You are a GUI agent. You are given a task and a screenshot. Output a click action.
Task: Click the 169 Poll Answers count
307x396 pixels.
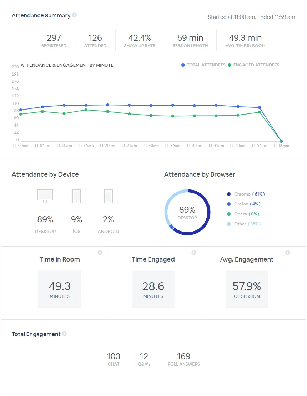[x=184, y=359]
